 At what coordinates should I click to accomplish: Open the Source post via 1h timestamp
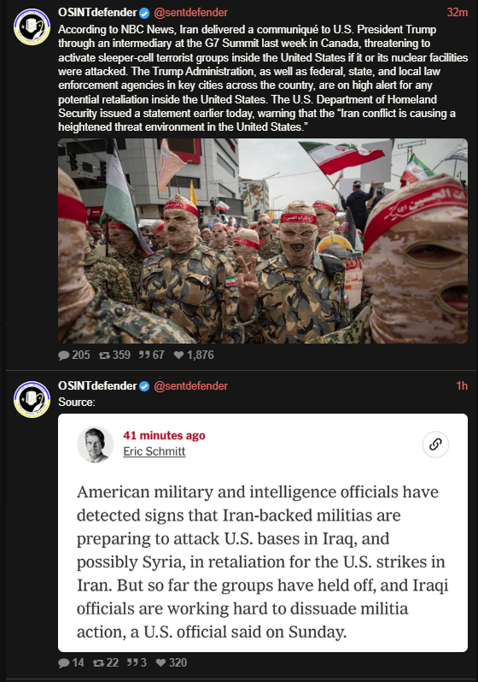[462, 385]
